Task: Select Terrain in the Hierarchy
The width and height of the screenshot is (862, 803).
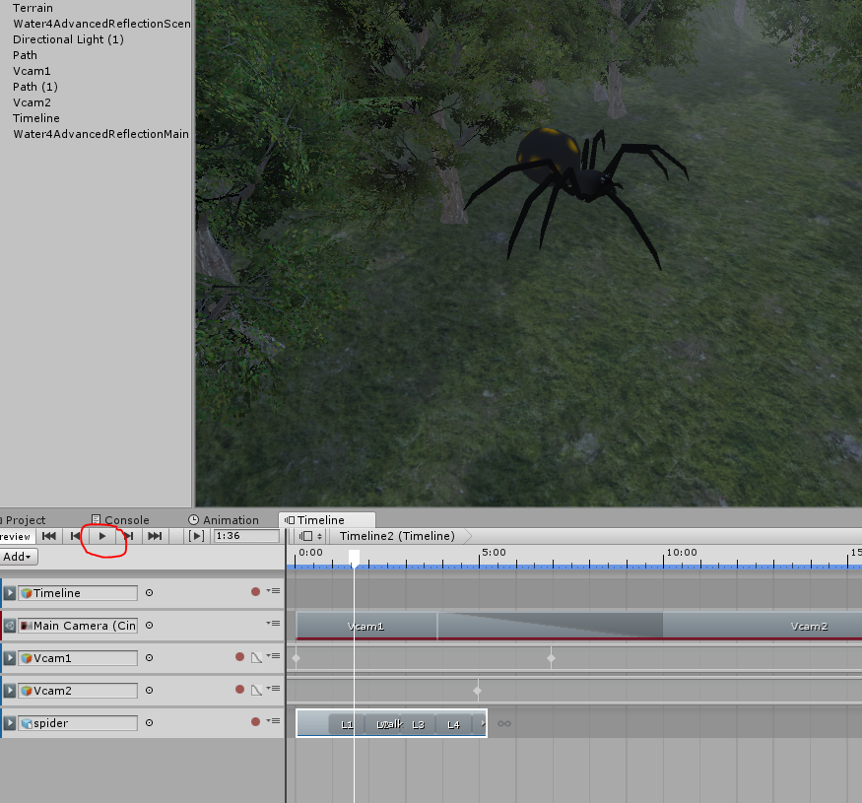Action: point(33,8)
